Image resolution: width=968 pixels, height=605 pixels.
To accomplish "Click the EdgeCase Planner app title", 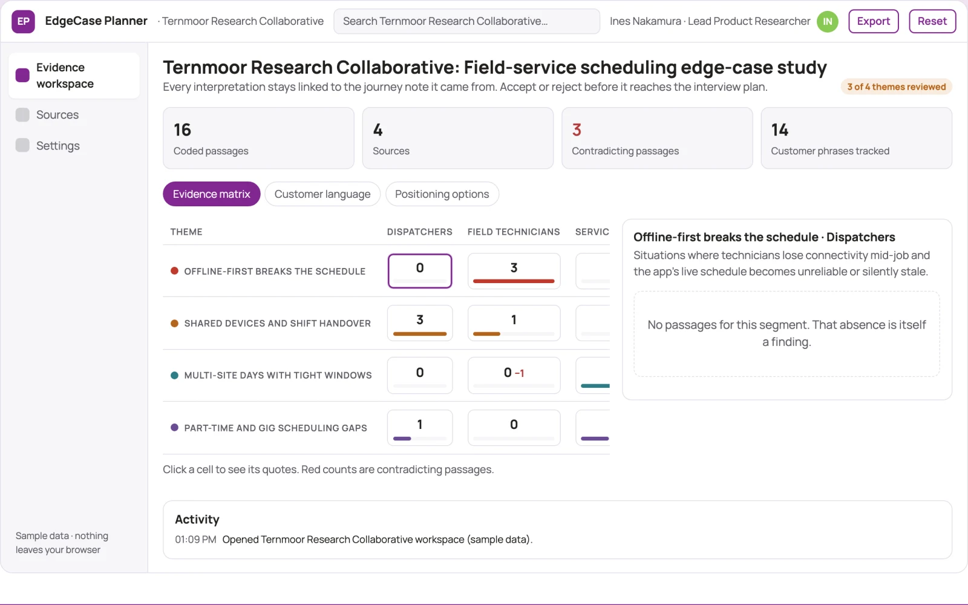I will (x=96, y=21).
